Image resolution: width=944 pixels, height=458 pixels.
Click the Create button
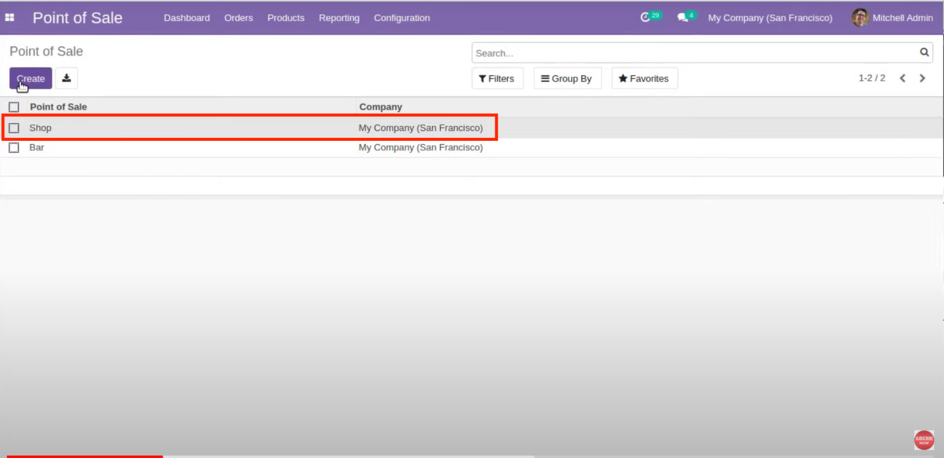pos(30,79)
